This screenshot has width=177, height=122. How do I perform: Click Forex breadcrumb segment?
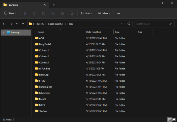point(71,24)
